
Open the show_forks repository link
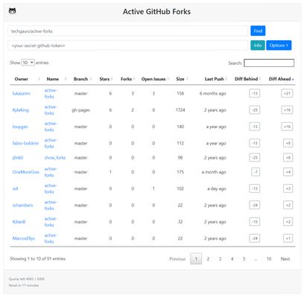pyautogui.click(x=55, y=157)
